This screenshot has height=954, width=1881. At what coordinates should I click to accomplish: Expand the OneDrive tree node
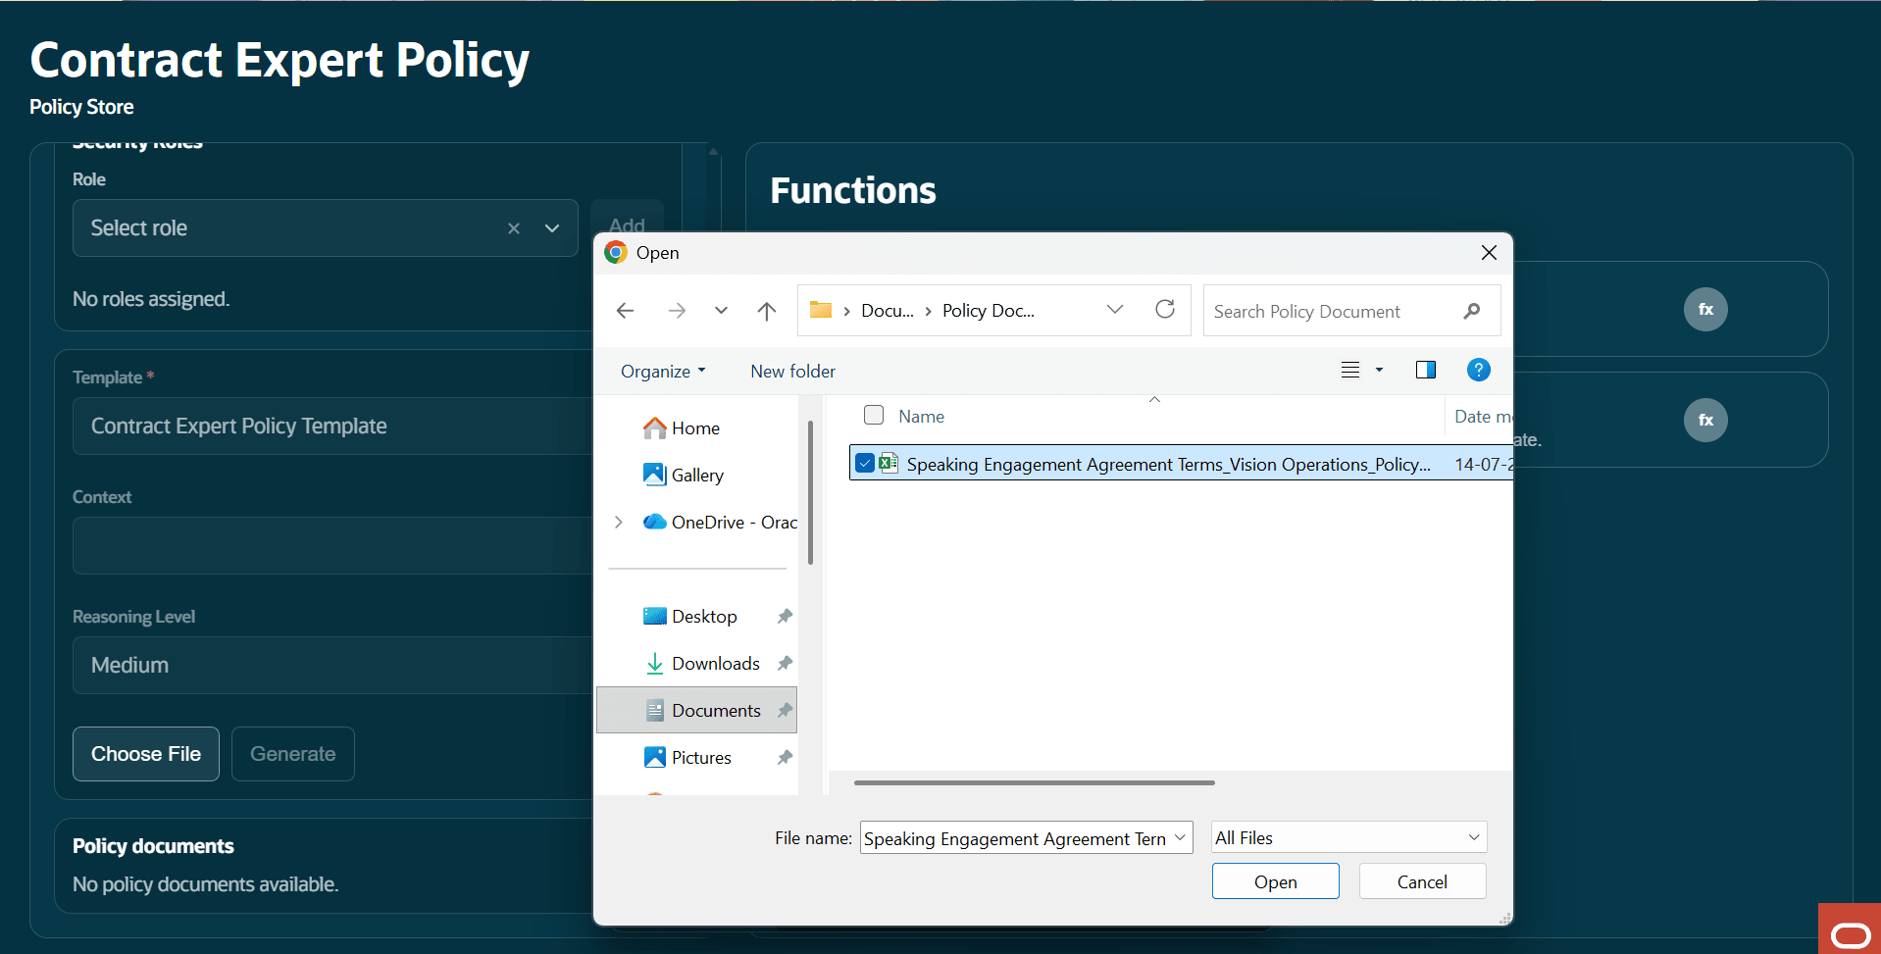pos(618,523)
